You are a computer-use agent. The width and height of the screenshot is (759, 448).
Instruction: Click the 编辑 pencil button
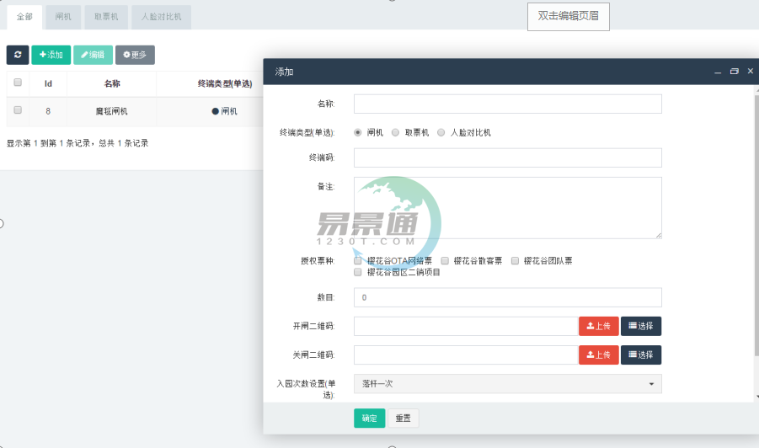93,55
